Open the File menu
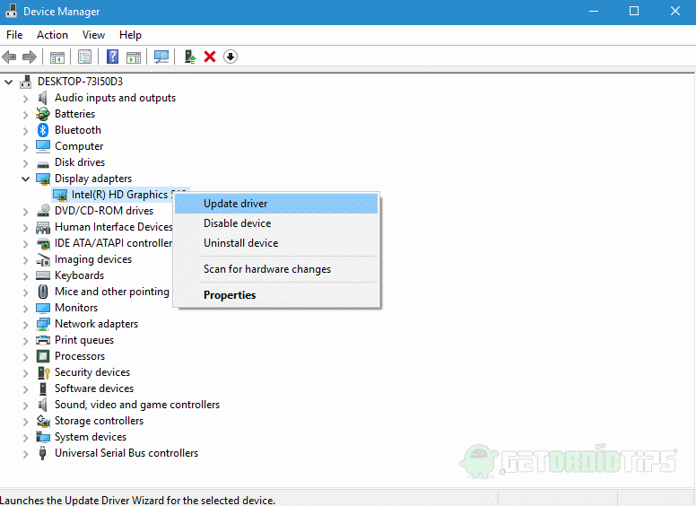696x506 pixels. coord(14,35)
